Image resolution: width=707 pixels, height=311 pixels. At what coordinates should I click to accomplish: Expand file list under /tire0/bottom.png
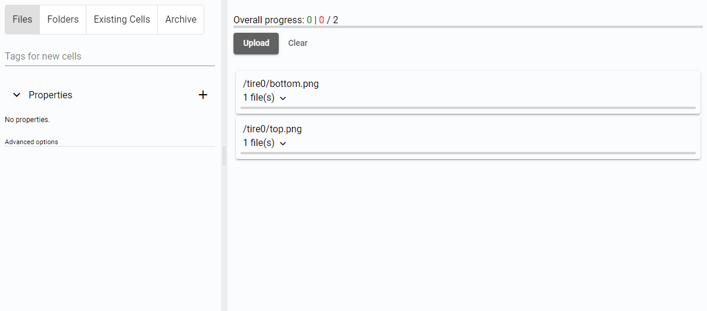(x=283, y=98)
